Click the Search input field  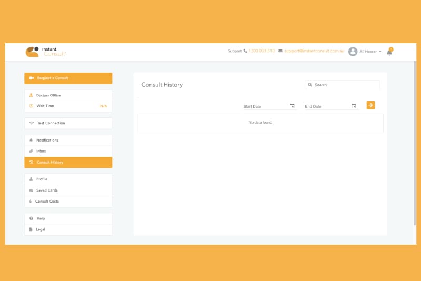[343, 85]
